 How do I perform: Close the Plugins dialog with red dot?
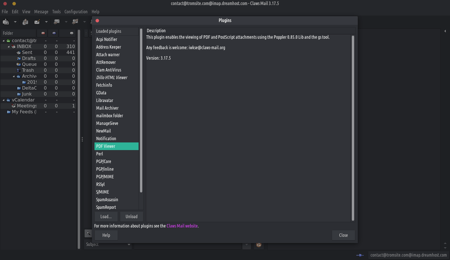[97, 21]
